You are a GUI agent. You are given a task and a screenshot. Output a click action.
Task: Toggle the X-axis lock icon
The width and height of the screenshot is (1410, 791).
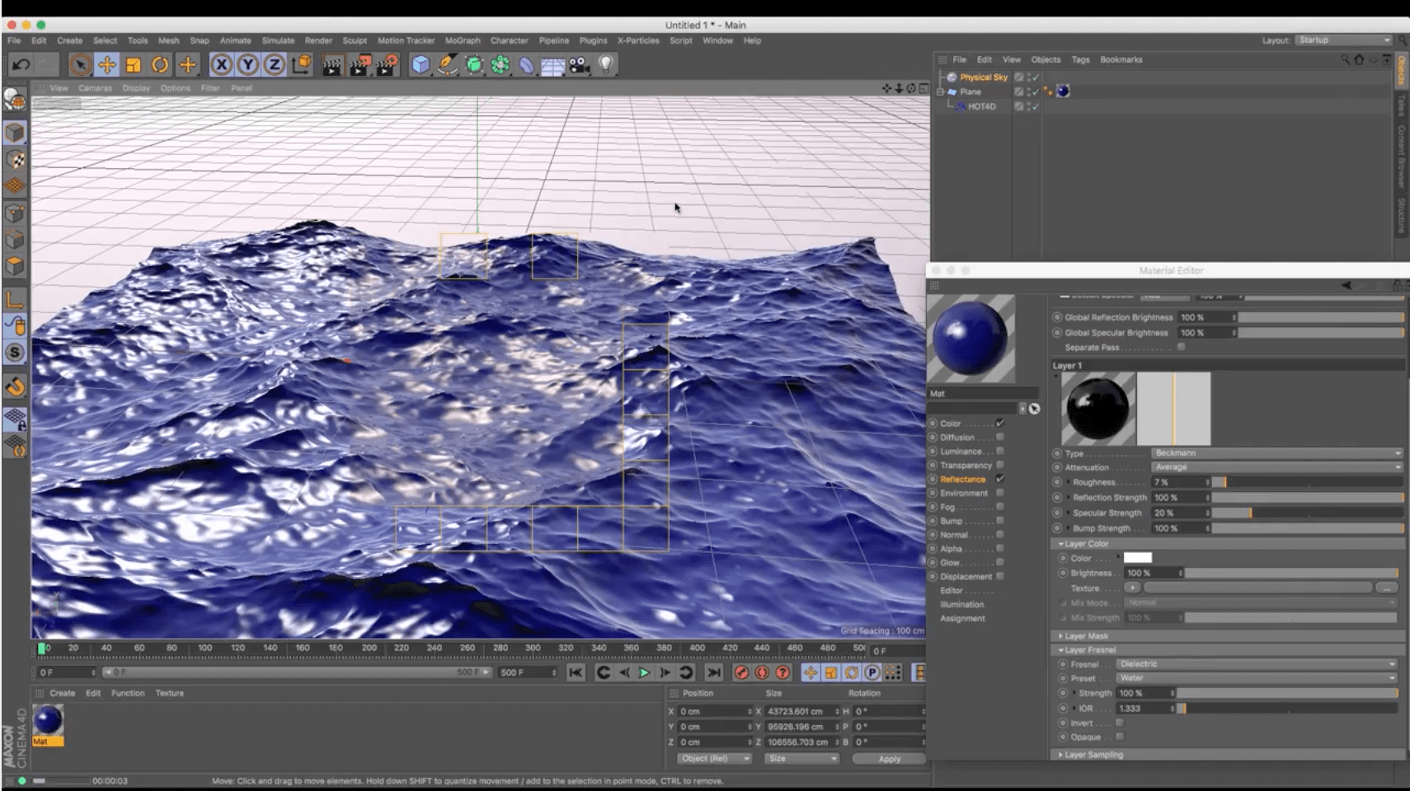(221, 64)
